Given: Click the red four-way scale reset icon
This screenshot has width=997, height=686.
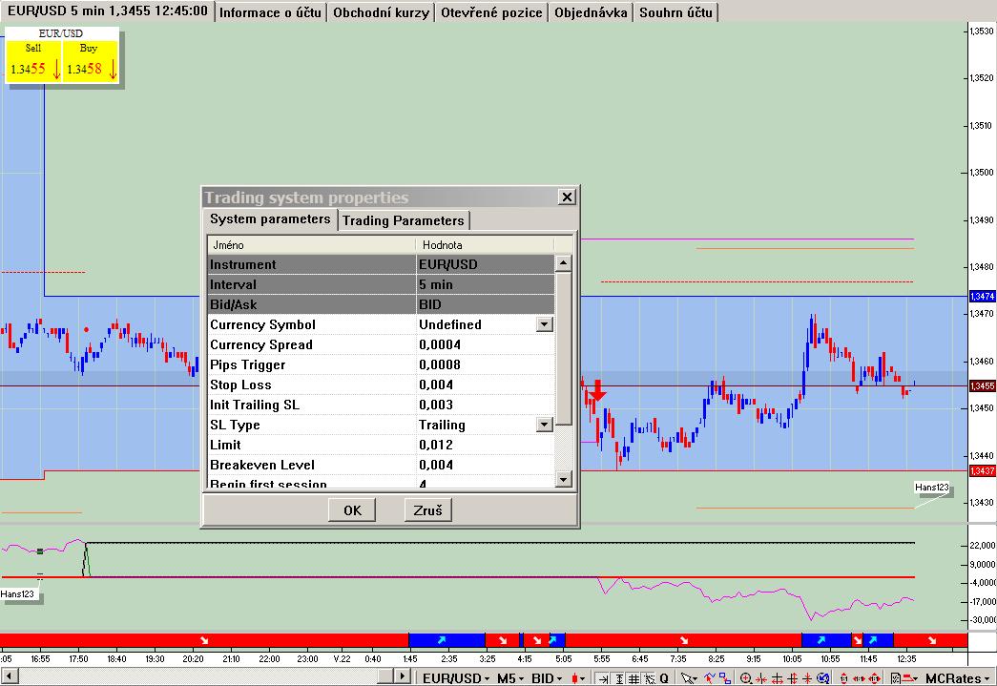Looking at the screenshot, I should tap(874, 678).
